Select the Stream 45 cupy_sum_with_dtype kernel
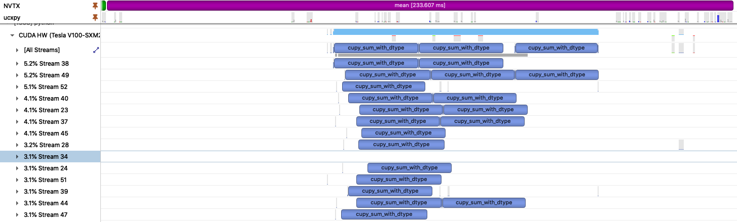Image resolution: width=737 pixels, height=222 pixels. pos(403,133)
